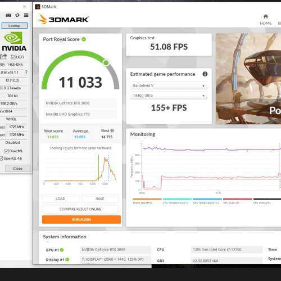Click the GPU-Z BIOS export share icon
This screenshot has height=281, width=281.
tap(3, 56)
